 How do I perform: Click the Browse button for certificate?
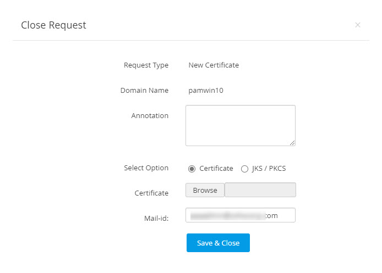tap(205, 190)
